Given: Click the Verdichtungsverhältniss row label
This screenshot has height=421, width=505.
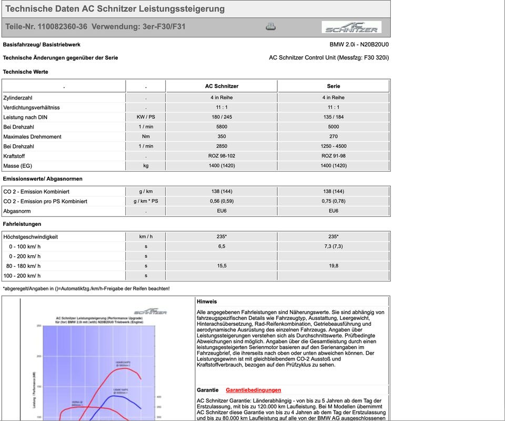Looking at the screenshot, I should tap(32, 107).
